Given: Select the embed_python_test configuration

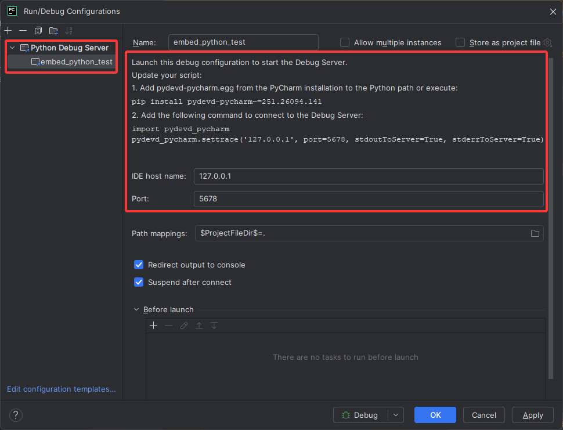Looking at the screenshot, I should click(x=61, y=62).
